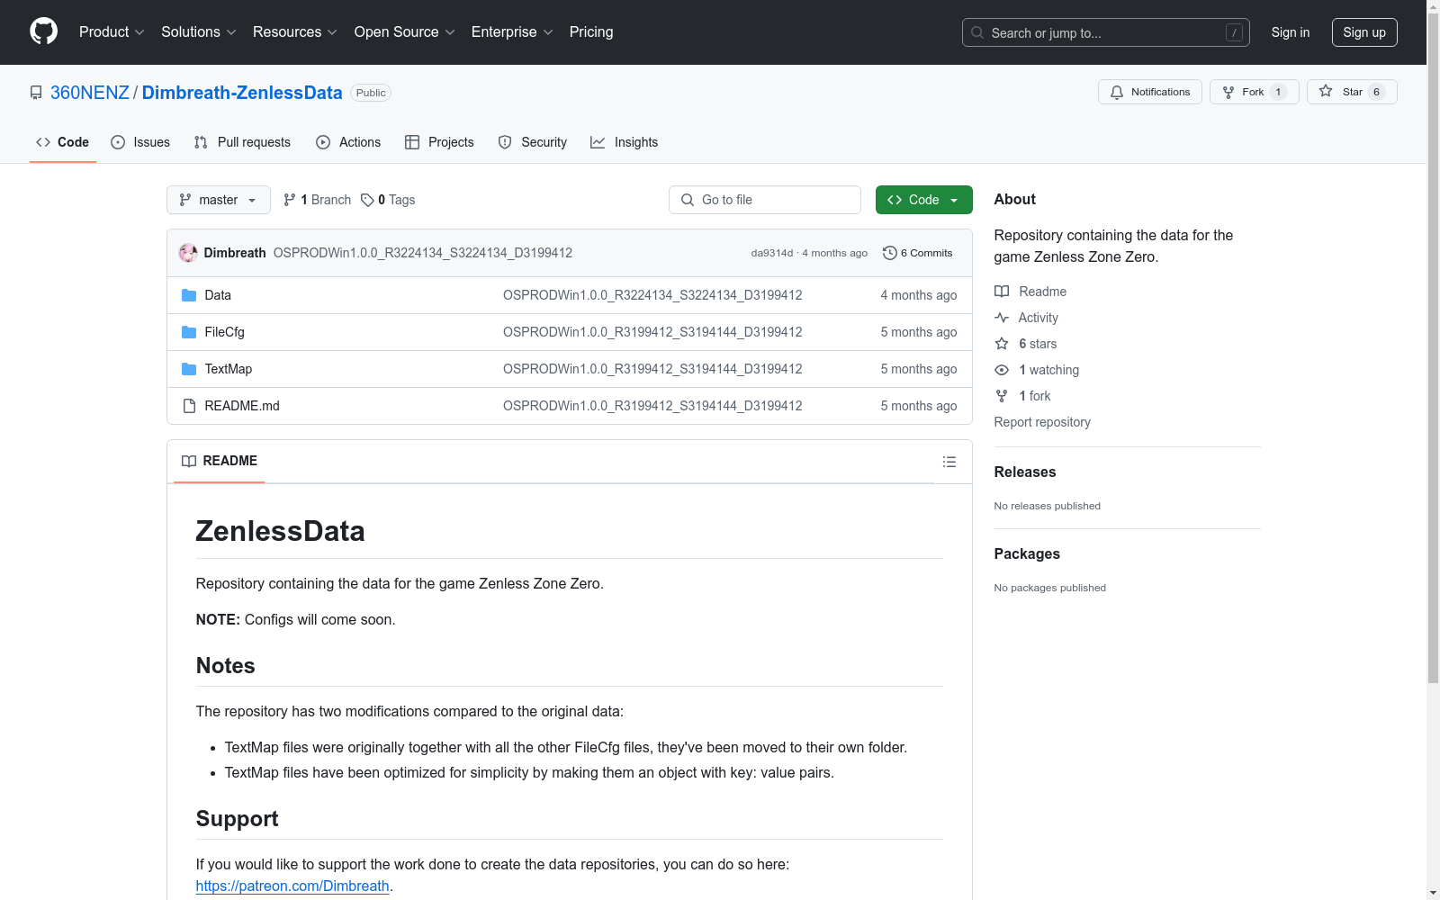Click the Projects table icon

point(412,142)
